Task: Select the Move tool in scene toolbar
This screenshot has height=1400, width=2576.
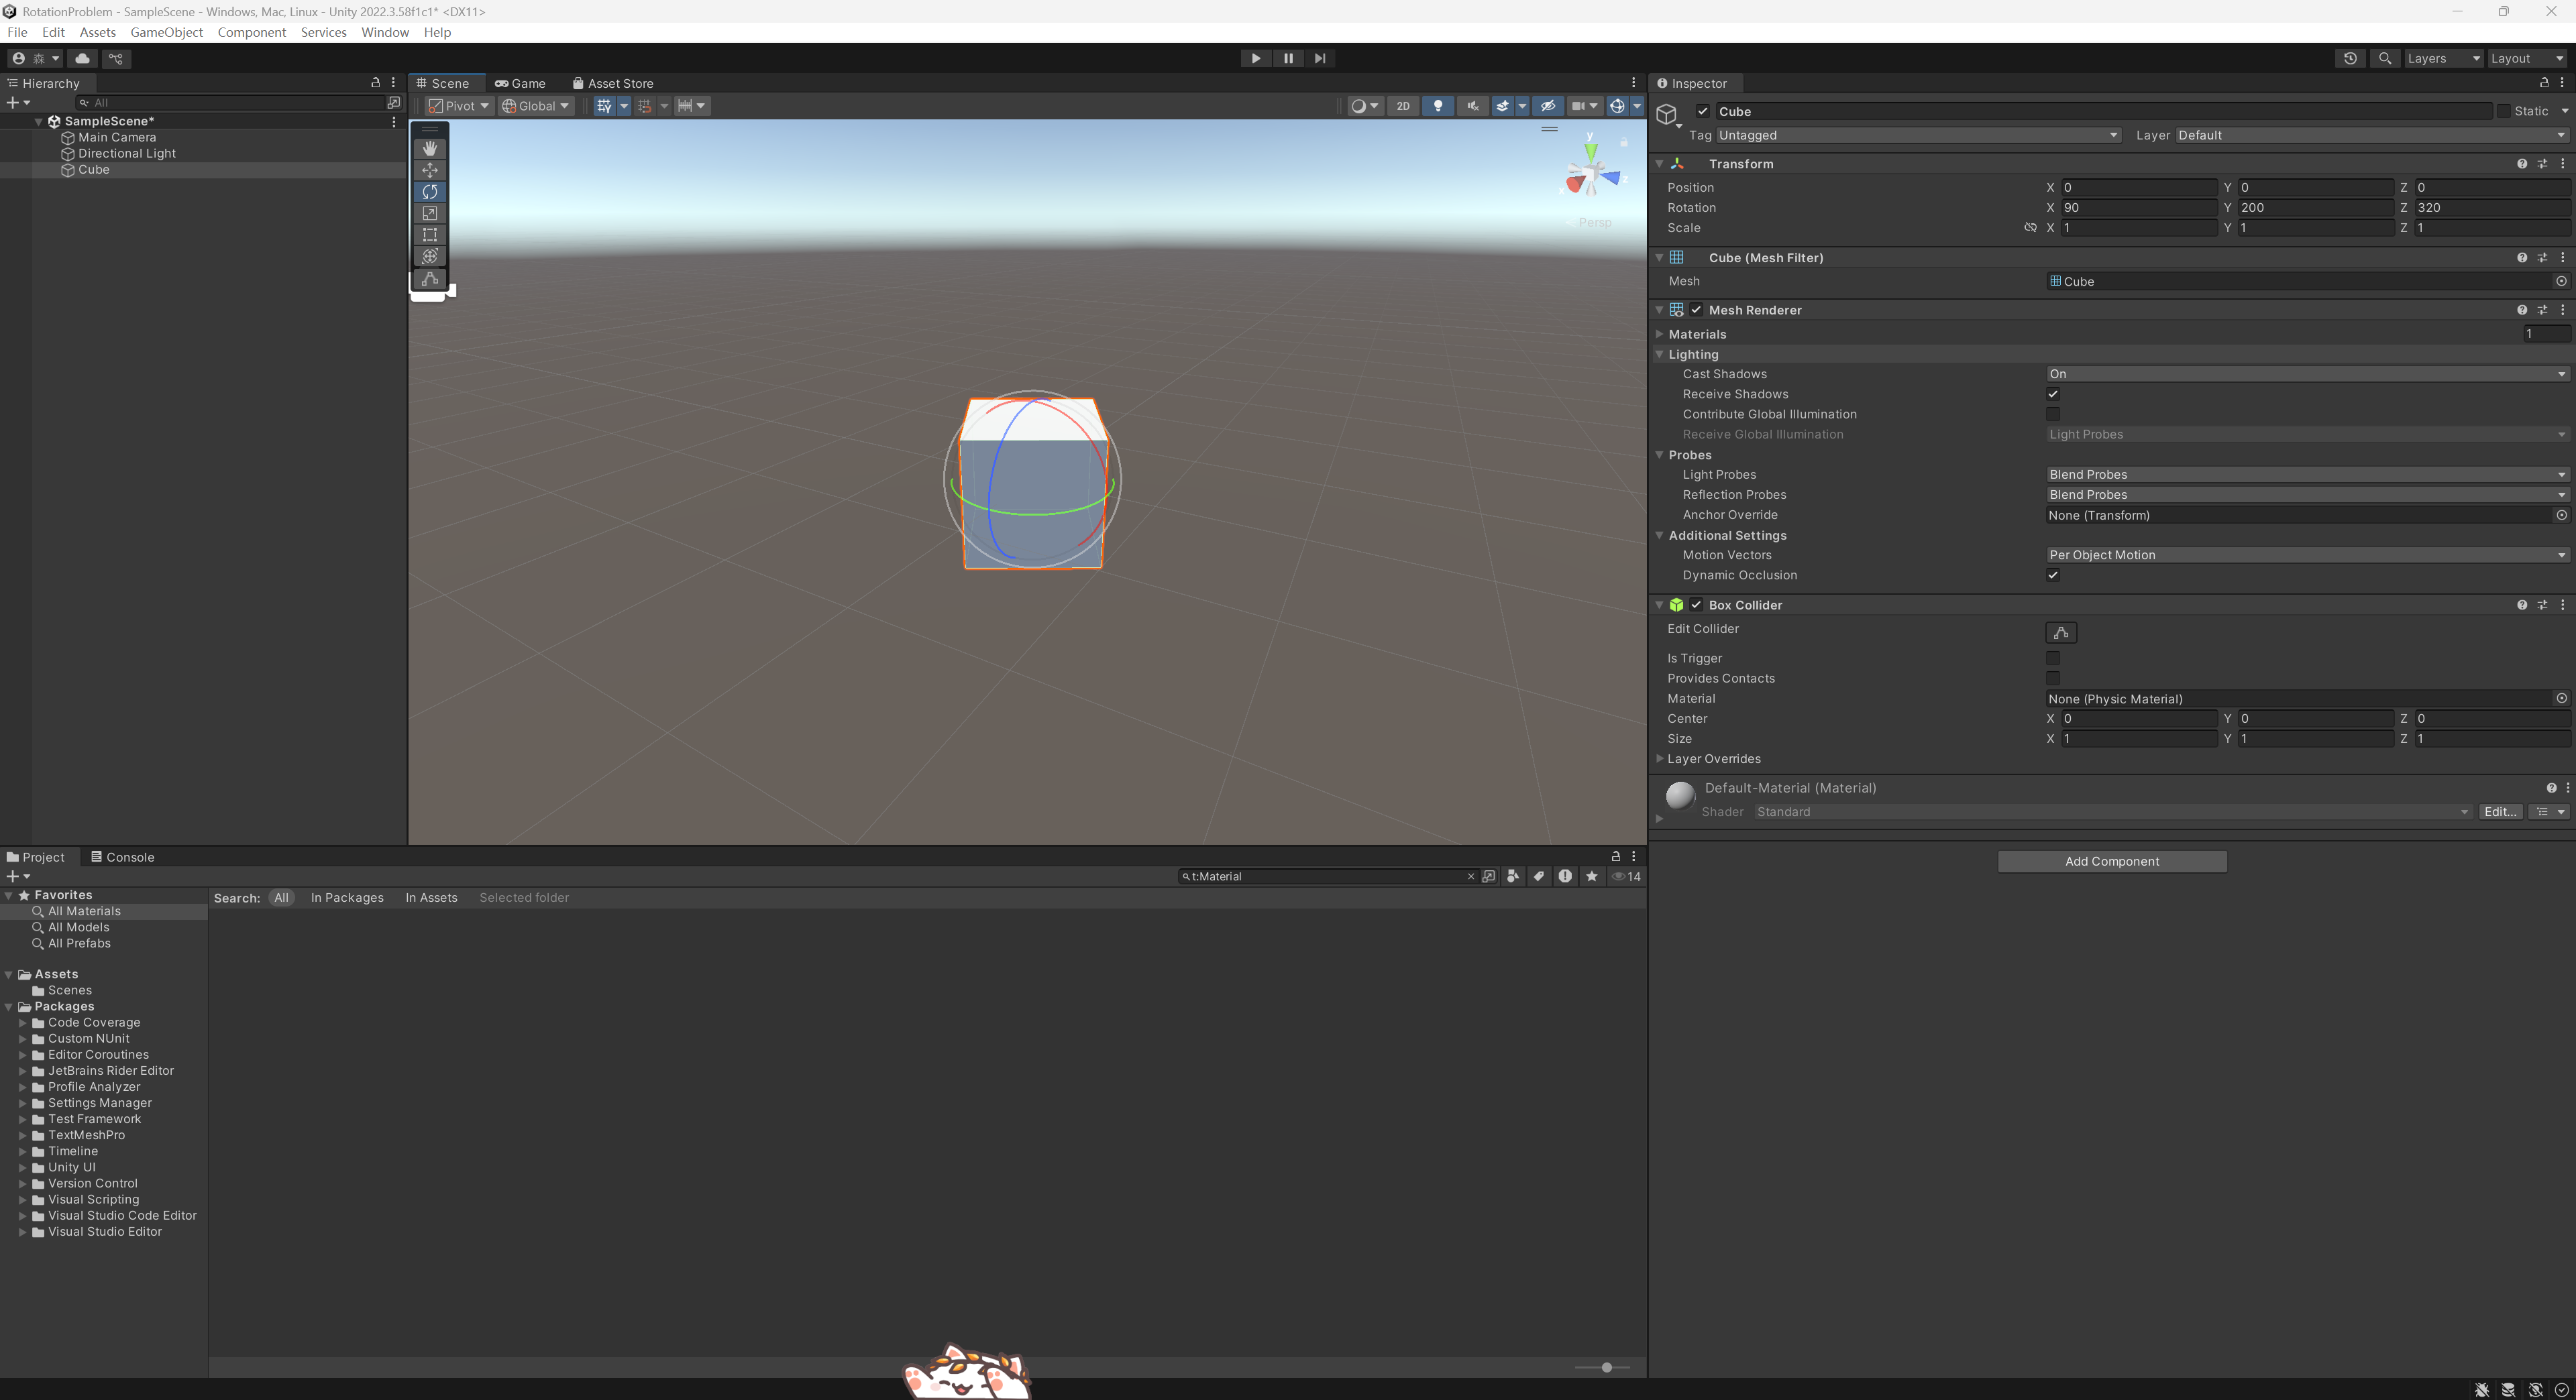Action: pos(430,170)
